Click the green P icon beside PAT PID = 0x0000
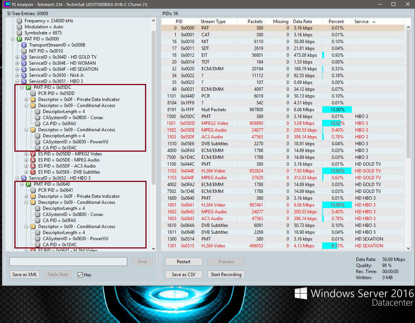Viewport: 415px width, 323px height. click(19, 39)
